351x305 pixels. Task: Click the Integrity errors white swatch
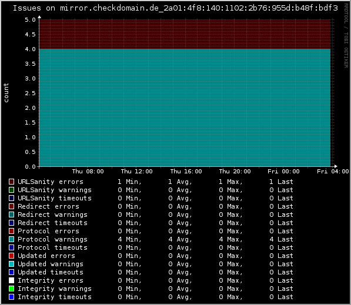tap(11, 280)
